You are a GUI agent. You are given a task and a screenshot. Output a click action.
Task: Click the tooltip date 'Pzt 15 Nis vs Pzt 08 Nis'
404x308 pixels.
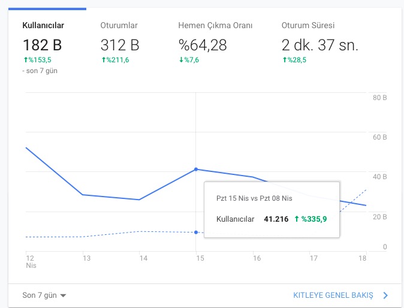coord(254,198)
